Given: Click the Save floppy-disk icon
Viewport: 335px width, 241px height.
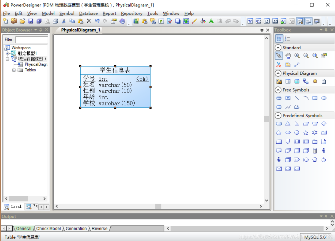Looking at the screenshot, I should [x=31, y=21].
